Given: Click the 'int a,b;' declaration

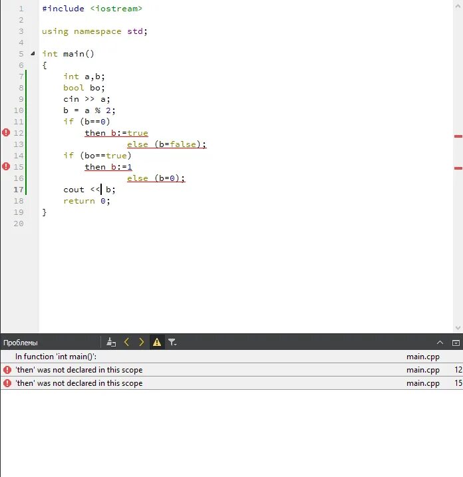Looking at the screenshot, I should [x=84, y=77].
